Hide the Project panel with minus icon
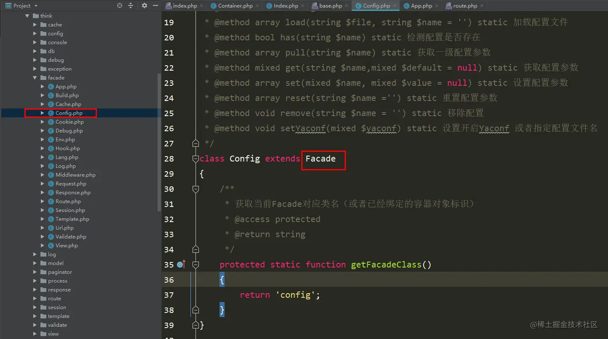 tap(155, 5)
